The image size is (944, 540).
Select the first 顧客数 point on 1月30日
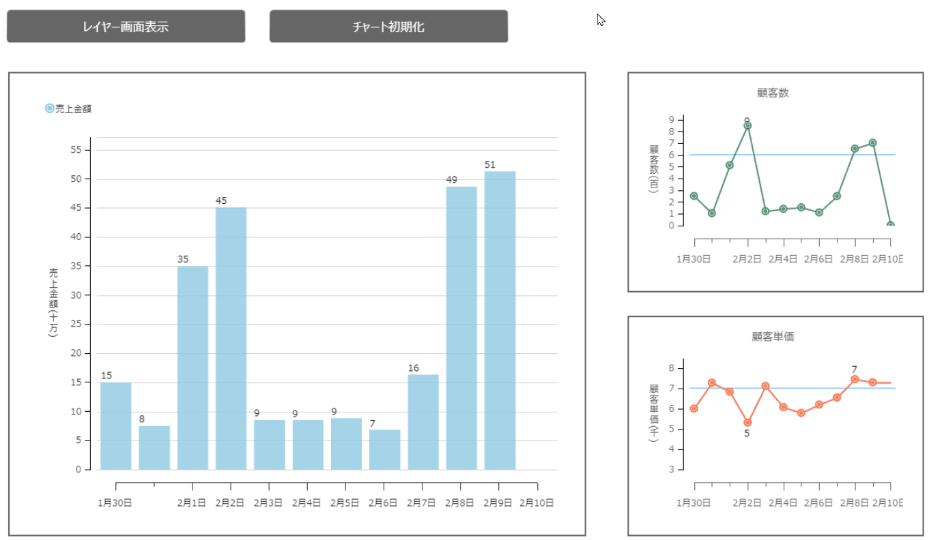694,196
